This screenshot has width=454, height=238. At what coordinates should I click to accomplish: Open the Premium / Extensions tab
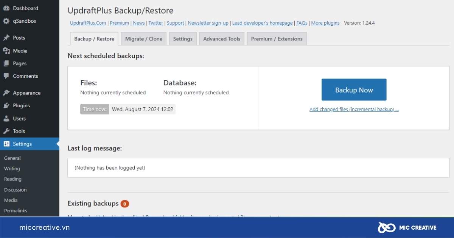coord(277,39)
